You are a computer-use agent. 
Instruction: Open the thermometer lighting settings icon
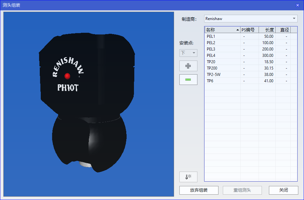(188, 177)
